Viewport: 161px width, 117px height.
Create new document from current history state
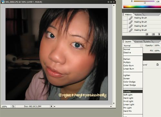tap(147, 34)
